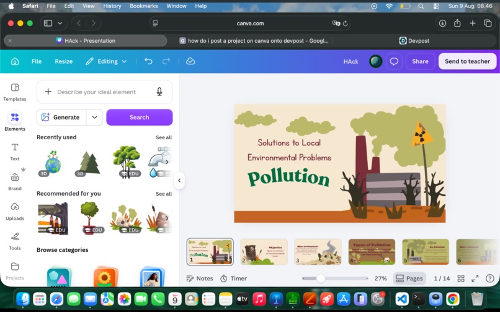Select slide 4 Types of Pollution thumbnail
Image resolution: width=500 pixels, height=312 pixels.
point(372,252)
